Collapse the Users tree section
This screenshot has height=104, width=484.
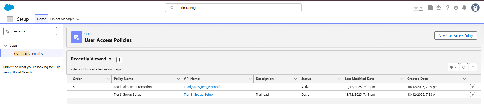click(x=6, y=46)
